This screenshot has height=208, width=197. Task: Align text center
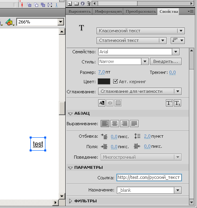coord(115,124)
